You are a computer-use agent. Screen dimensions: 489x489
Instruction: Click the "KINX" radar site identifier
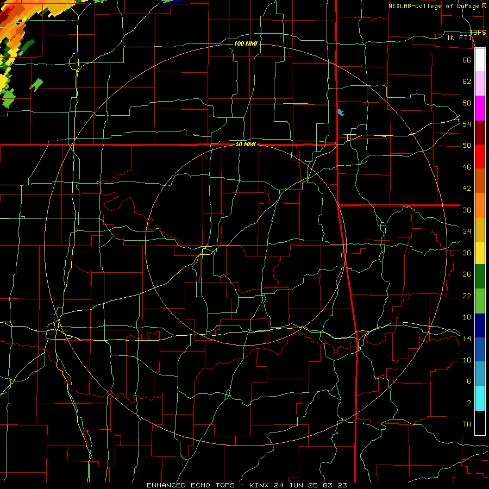pyautogui.click(x=260, y=485)
